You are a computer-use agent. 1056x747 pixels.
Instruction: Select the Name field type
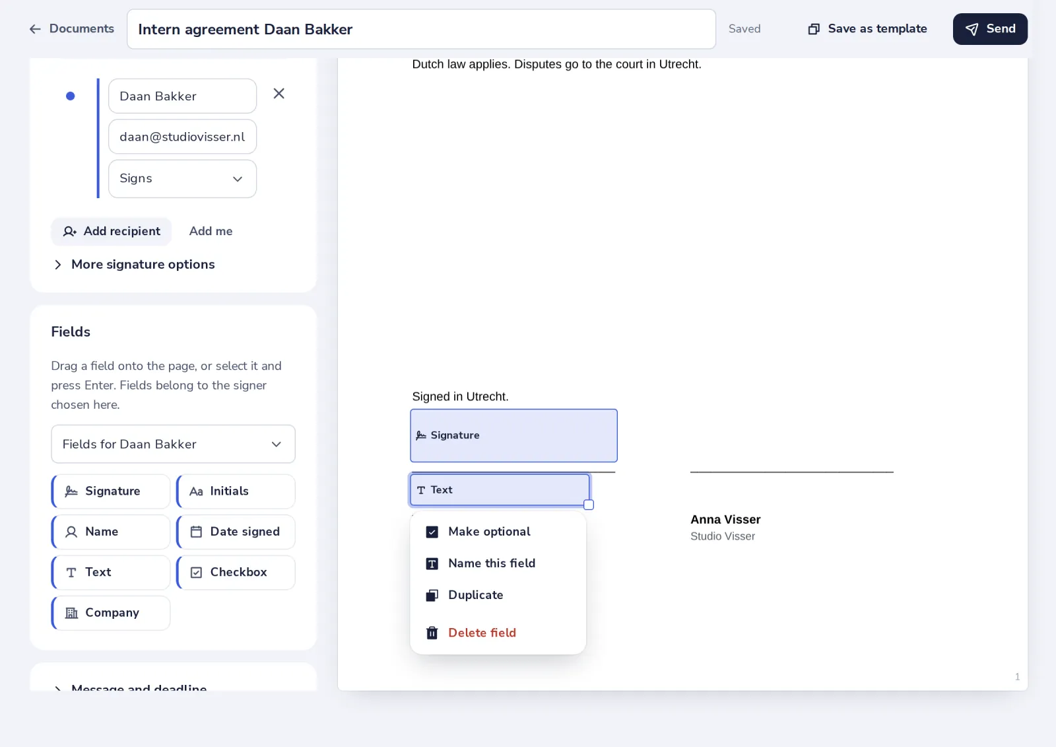click(111, 532)
